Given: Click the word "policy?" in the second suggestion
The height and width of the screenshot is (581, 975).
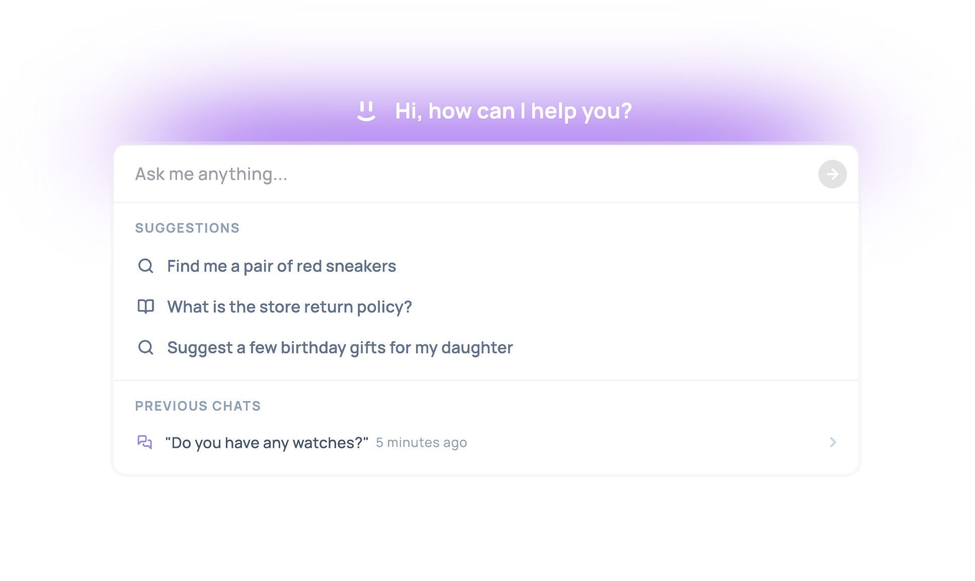Looking at the screenshot, I should (384, 307).
